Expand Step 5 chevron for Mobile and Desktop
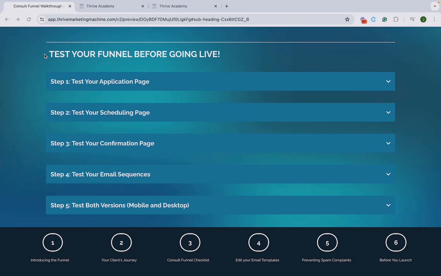The height and width of the screenshot is (276, 441). pyautogui.click(x=388, y=205)
